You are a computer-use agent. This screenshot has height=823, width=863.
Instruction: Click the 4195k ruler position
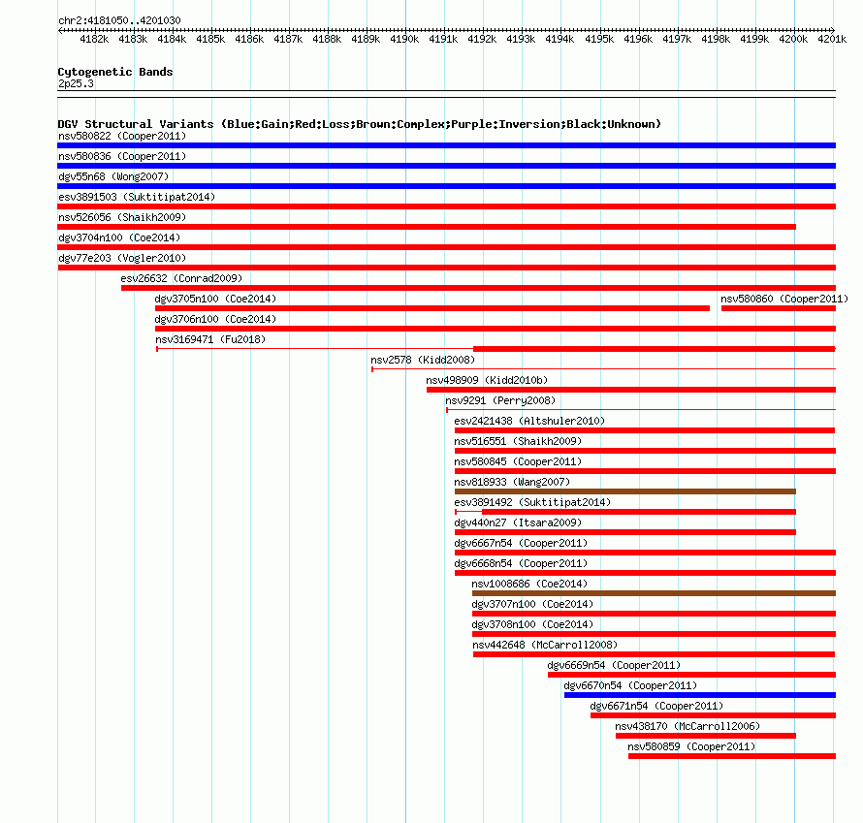click(x=599, y=39)
